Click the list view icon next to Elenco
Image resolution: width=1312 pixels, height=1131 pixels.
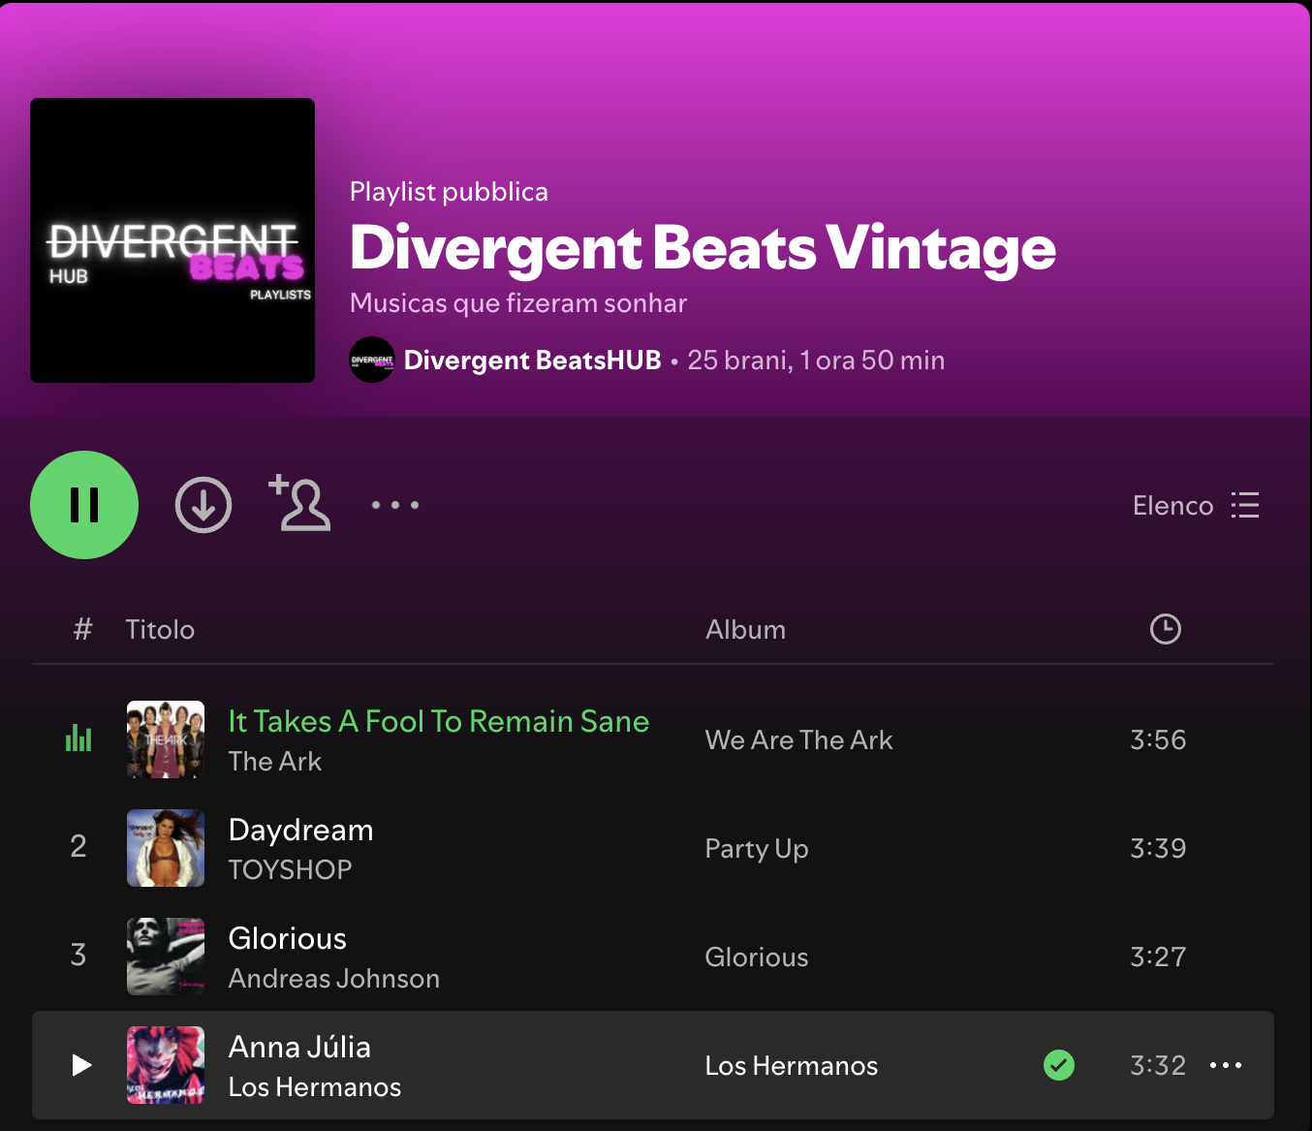[1245, 505]
